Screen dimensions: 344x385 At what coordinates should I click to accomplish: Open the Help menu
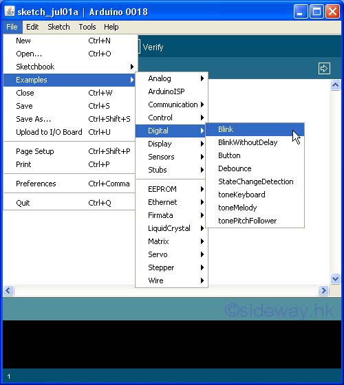[x=111, y=27]
